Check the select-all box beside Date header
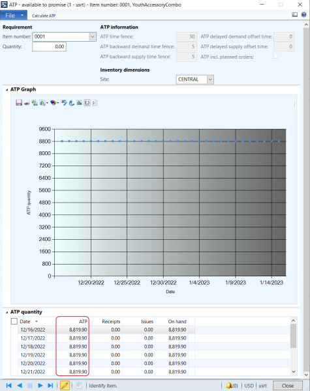The width and height of the screenshot is (310, 391). pos(14,321)
